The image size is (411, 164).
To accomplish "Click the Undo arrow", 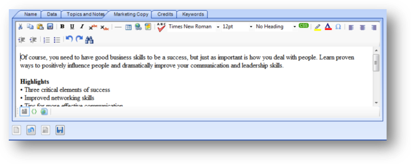I will [x=69, y=39].
